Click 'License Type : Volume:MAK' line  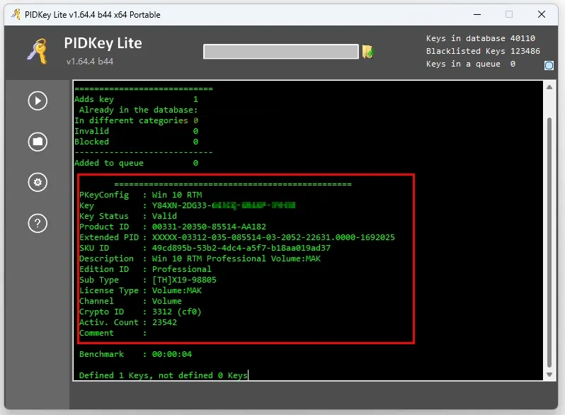tap(140, 290)
